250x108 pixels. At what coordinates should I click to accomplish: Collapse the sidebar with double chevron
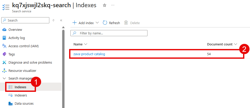61,20
